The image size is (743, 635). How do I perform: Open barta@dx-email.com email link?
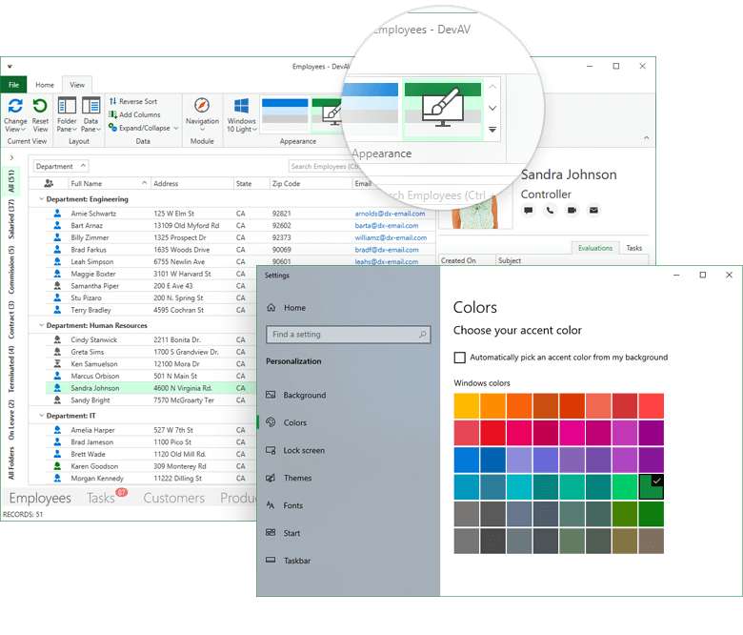coord(387,226)
